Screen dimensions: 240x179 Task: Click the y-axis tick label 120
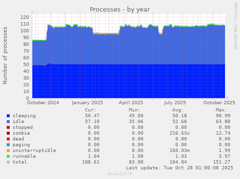click(25, 17)
